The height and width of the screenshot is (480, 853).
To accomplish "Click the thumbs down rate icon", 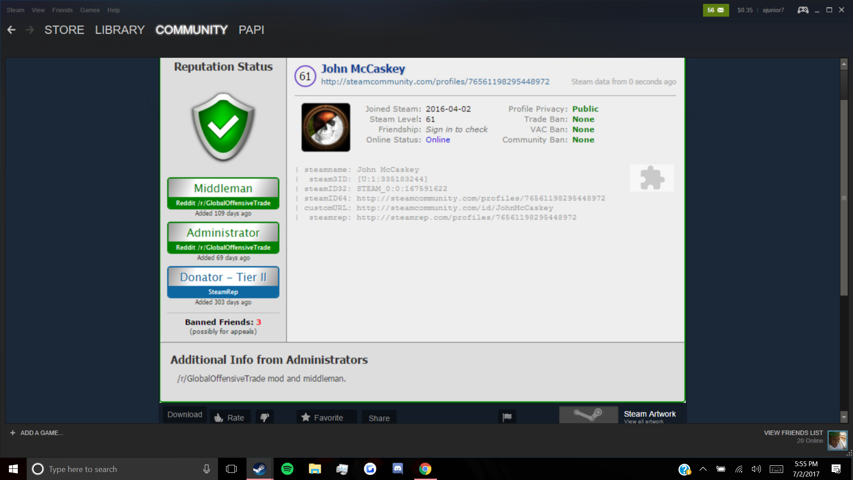I will point(265,417).
